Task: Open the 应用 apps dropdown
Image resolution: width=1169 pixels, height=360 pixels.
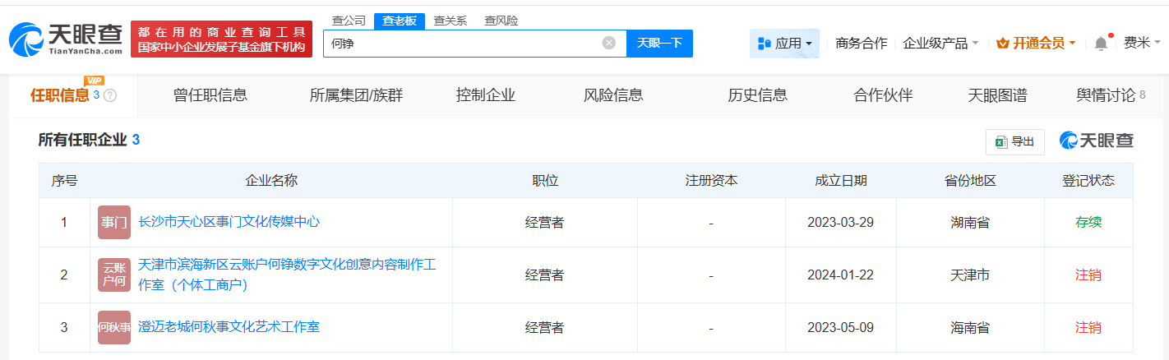Action: coord(784,44)
